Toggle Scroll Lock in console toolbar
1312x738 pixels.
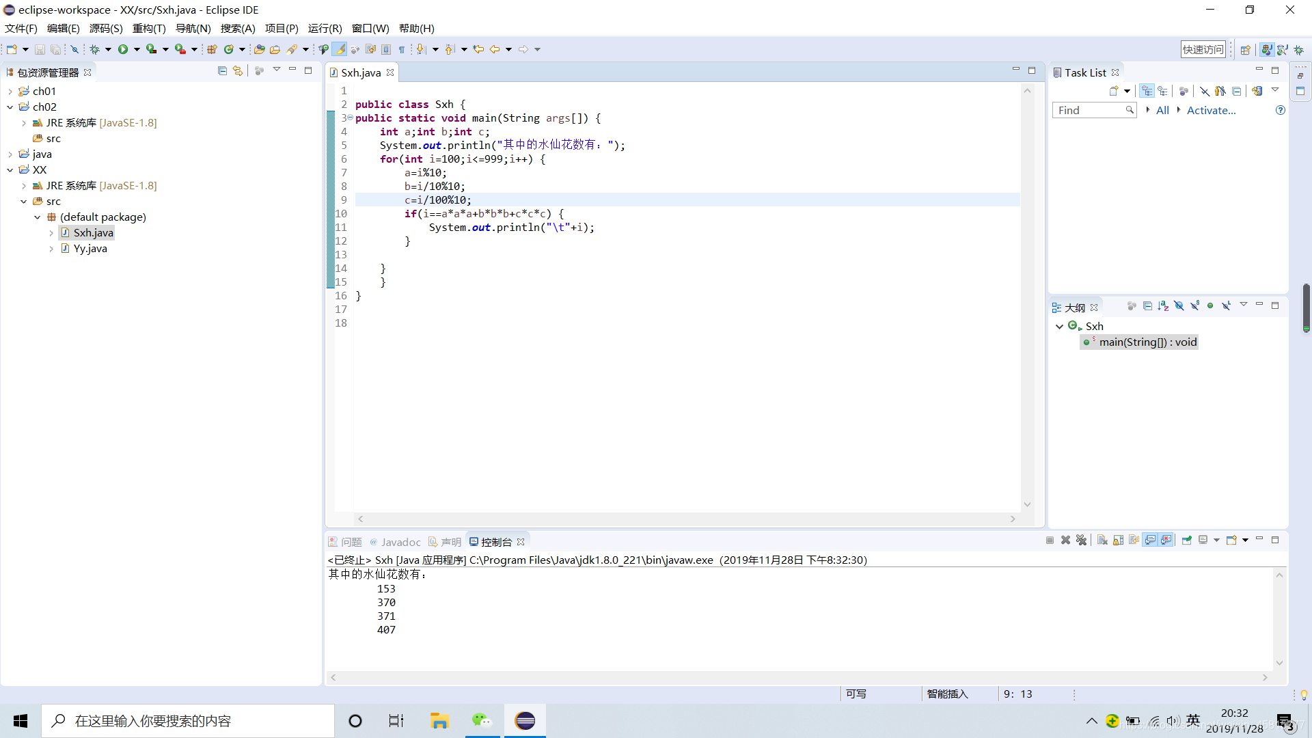pyautogui.click(x=1118, y=540)
